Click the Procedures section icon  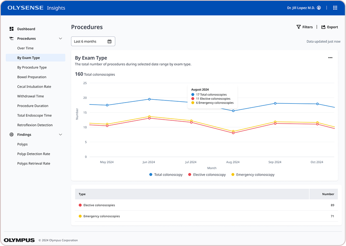11,39
